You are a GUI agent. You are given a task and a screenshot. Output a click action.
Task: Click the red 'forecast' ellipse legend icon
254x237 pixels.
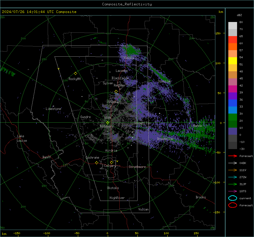(233, 205)
